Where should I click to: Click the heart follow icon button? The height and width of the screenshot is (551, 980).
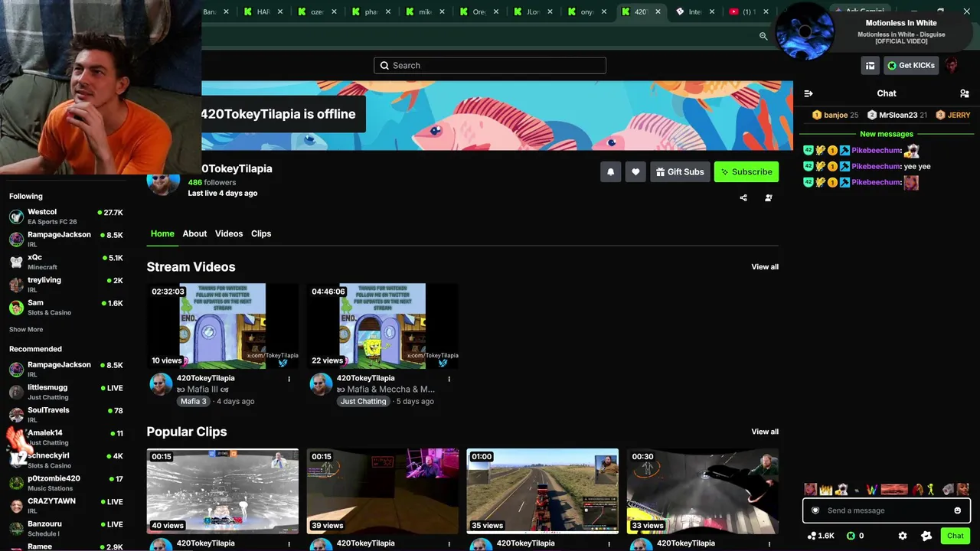[635, 172]
